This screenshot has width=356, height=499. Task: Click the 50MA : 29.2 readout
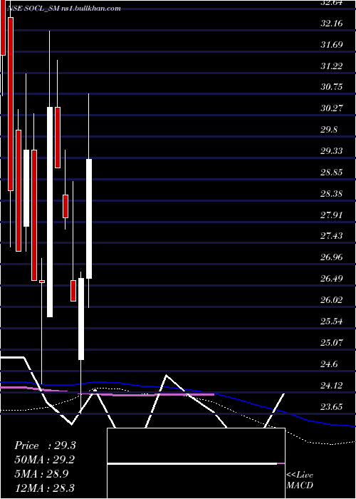(x=45, y=460)
